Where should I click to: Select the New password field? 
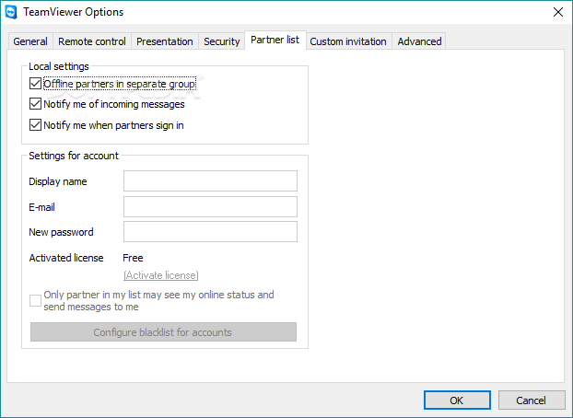210,232
